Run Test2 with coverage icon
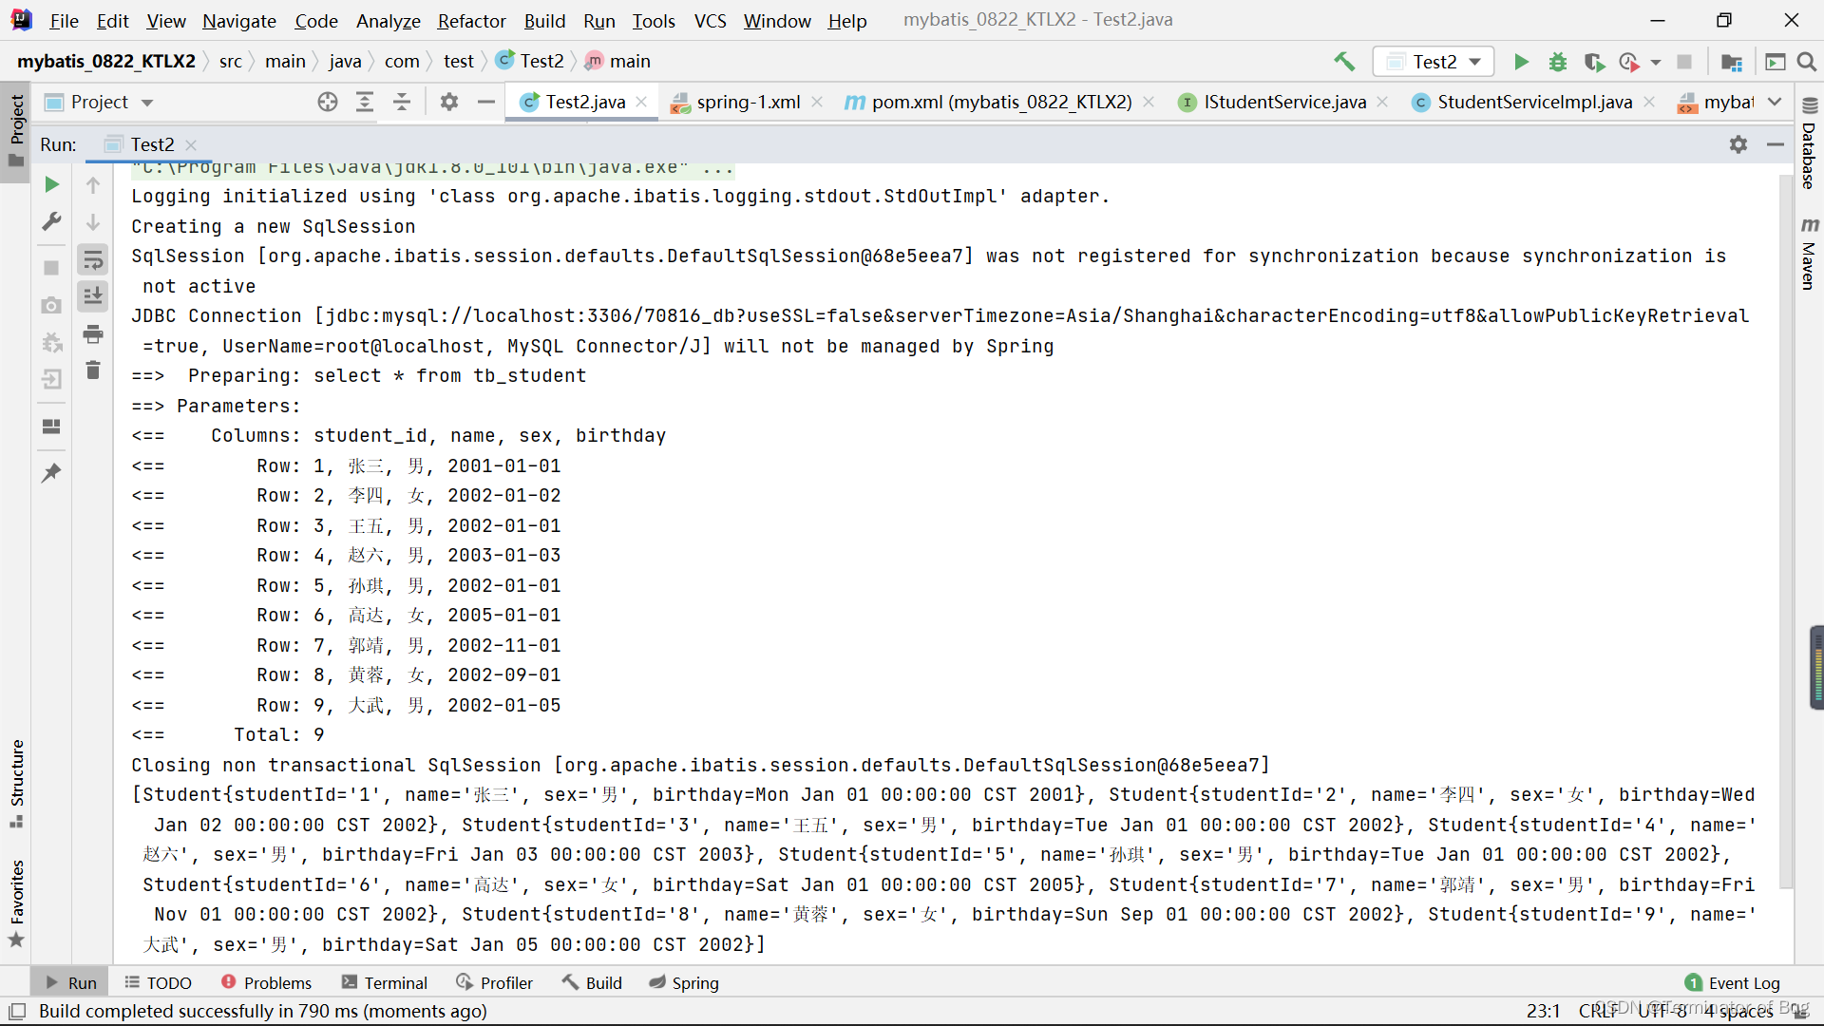The image size is (1824, 1026). pyautogui.click(x=1594, y=62)
